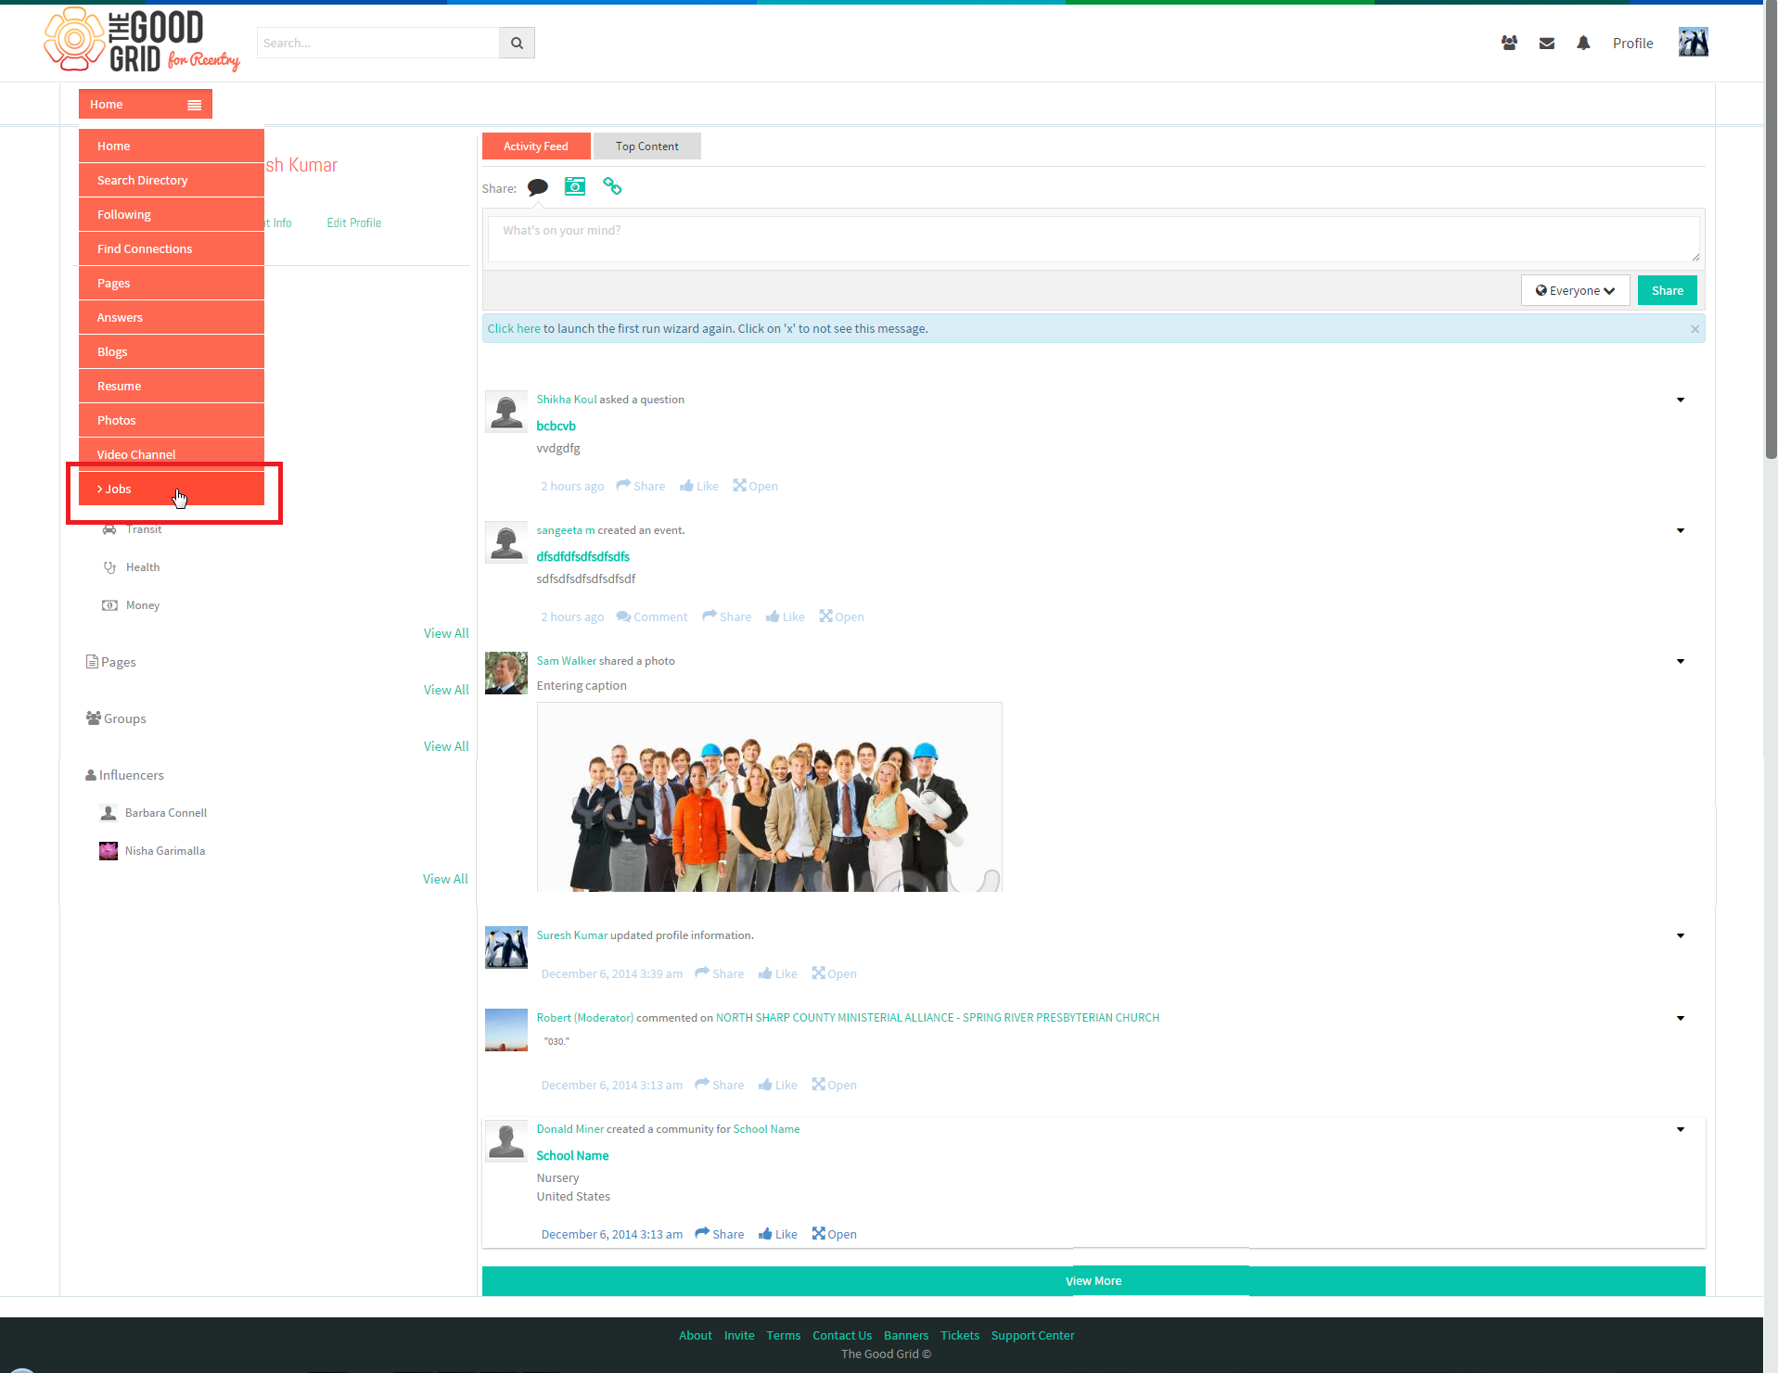Select Jobs in the navigation menu
Screen dimensions: 1778x1373
pos(172,489)
